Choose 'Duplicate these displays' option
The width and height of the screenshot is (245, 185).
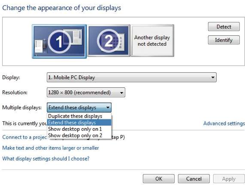pos(75,116)
